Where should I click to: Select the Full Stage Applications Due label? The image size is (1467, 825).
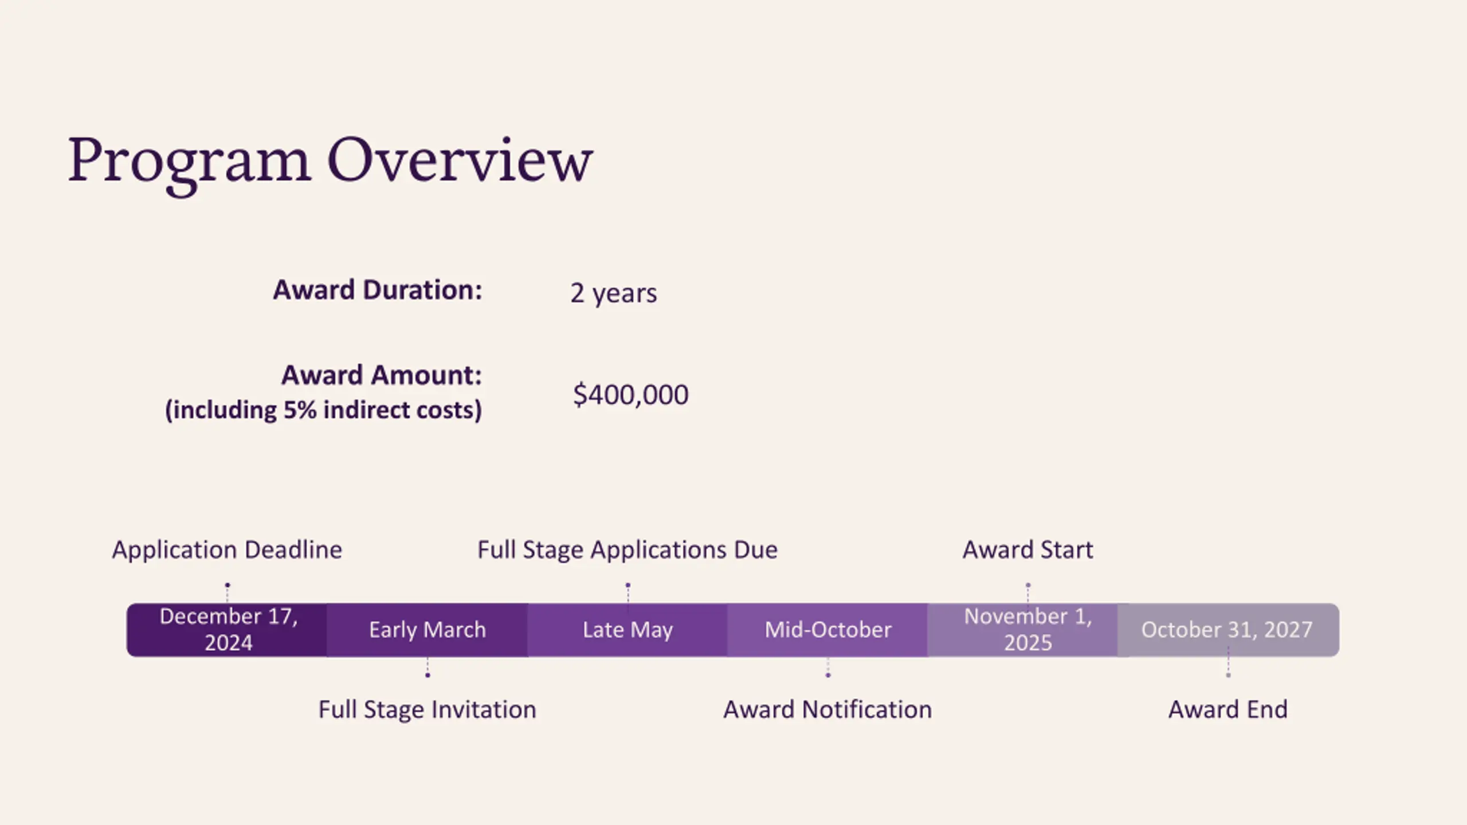tap(627, 550)
